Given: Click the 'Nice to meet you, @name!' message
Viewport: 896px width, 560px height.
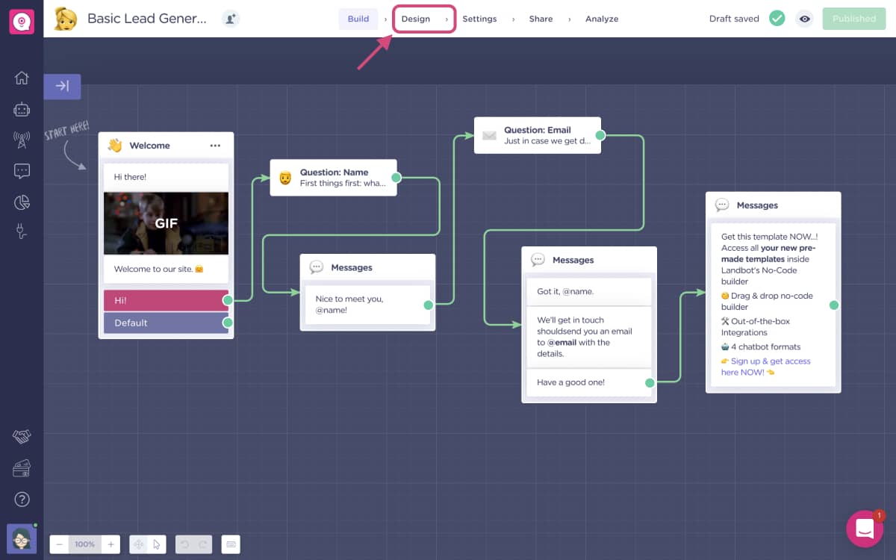Looking at the screenshot, I should (368, 305).
